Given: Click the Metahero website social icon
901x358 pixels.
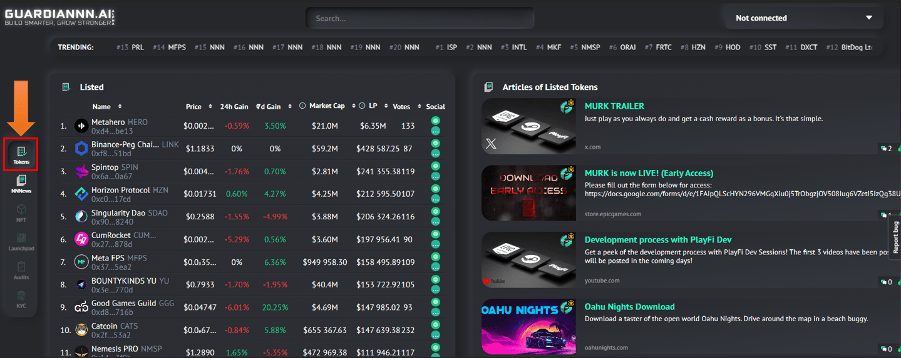Looking at the screenshot, I should 435,121.
